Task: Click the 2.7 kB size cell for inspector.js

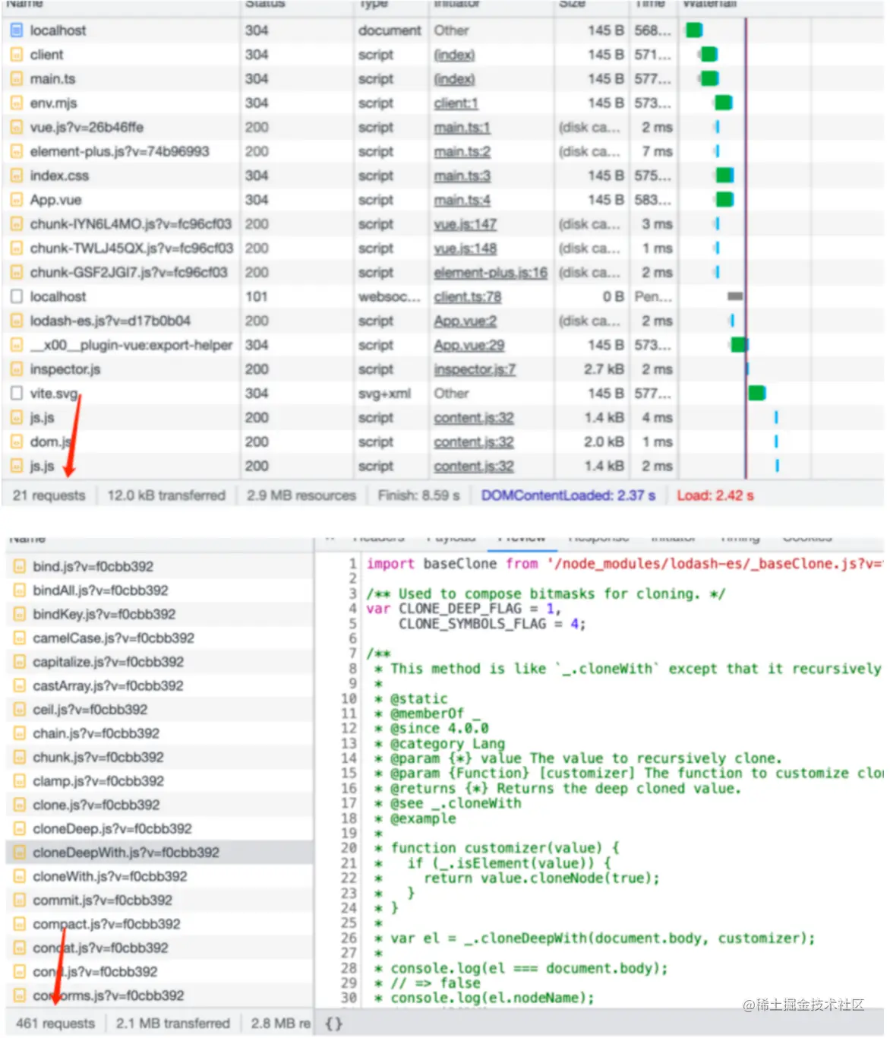Action: point(604,369)
